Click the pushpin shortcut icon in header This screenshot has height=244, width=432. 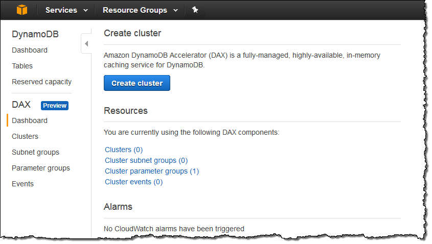(195, 10)
